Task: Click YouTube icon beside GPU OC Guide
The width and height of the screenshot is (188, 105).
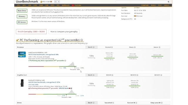Action: pos(69,88)
